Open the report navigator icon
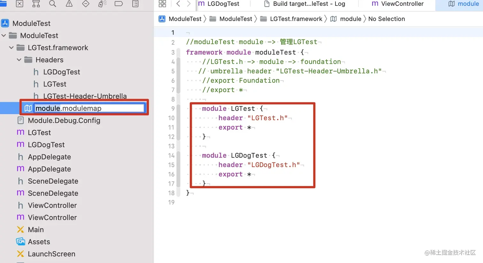The width and height of the screenshot is (483, 263). pyautogui.click(x=135, y=4)
